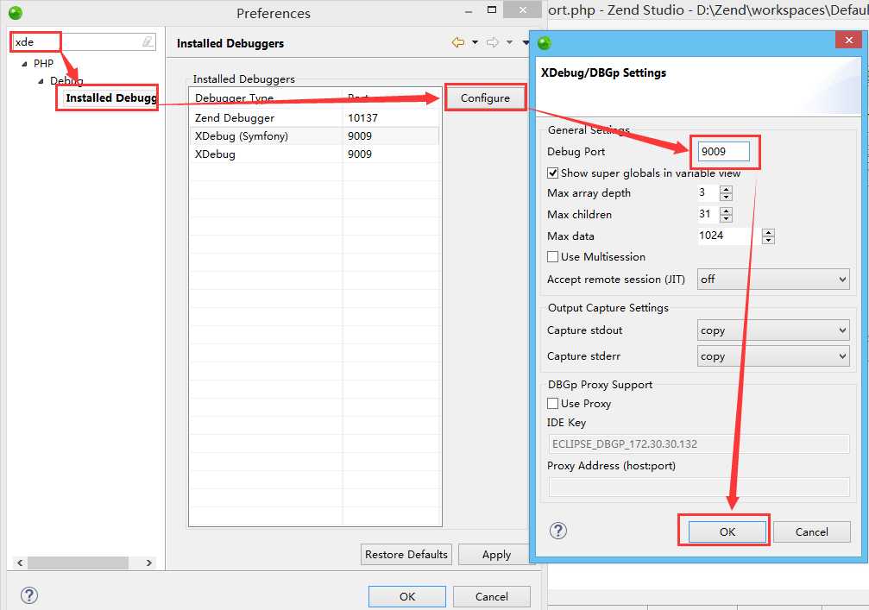Image resolution: width=869 pixels, height=610 pixels.
Task: Select the XDebug (Symfony) row
Action: (x=314, y=136)
